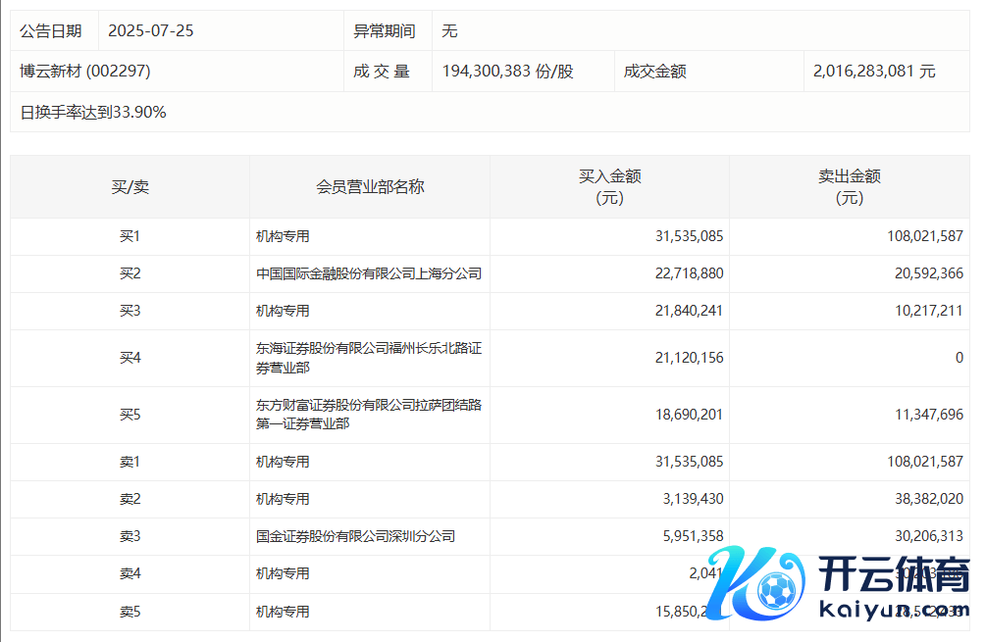
Task: Click the 卖出金额 (元) column header
Action: pos(849,186)
